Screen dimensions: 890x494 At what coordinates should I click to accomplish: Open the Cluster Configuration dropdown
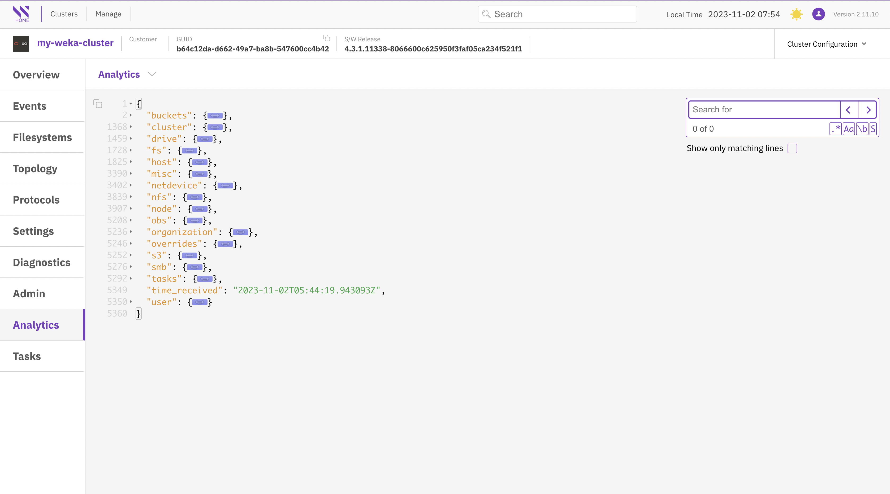coord(826,44)
